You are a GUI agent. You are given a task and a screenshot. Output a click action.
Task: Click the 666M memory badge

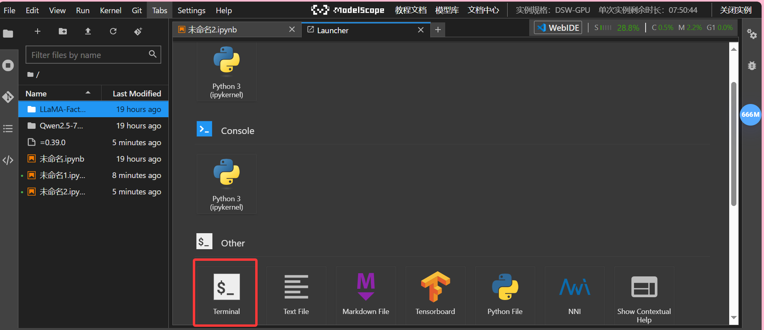(x=750, y=114)
